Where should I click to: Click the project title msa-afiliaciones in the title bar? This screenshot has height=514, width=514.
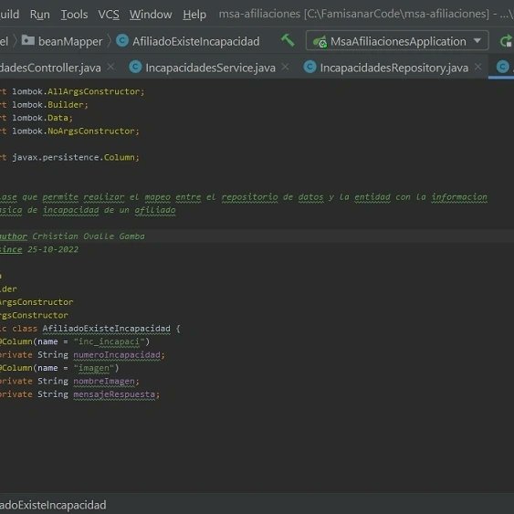[259, 14]
